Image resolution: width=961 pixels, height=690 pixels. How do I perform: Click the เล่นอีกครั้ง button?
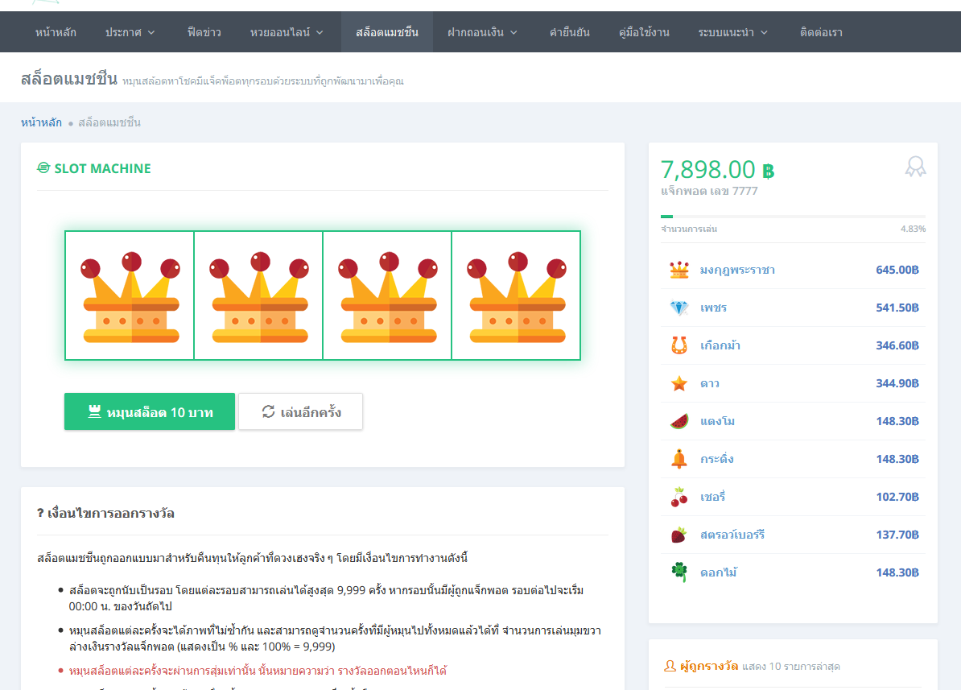click(x=301, y=412)
